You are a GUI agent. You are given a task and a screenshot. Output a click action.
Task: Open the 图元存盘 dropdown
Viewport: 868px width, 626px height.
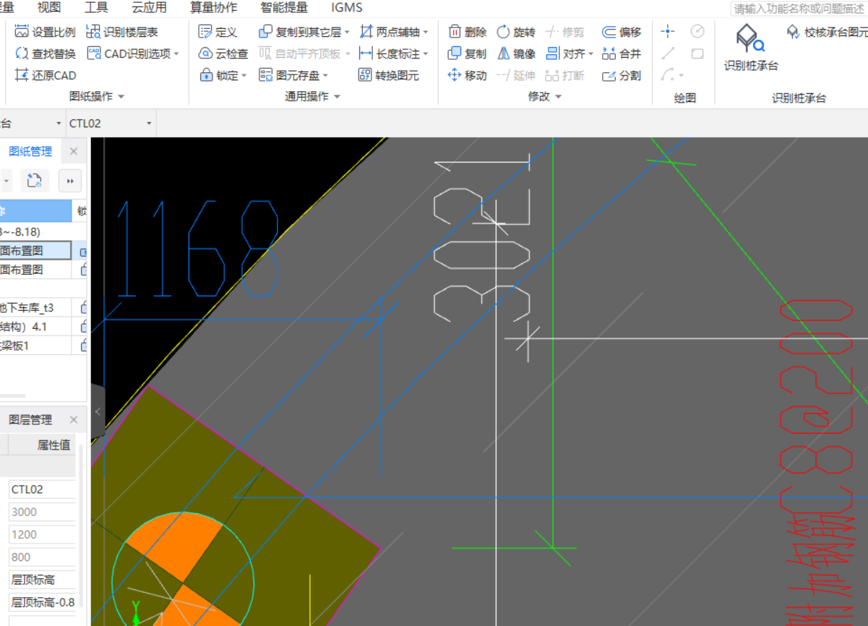pyautogui.click(x=325, y=76)
